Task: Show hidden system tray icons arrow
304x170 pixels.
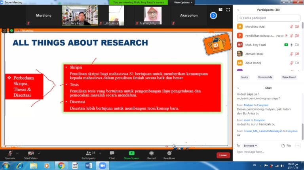Action: pos(260,166)
